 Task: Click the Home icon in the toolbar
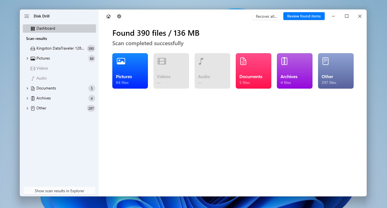click(x=108, y=16)
